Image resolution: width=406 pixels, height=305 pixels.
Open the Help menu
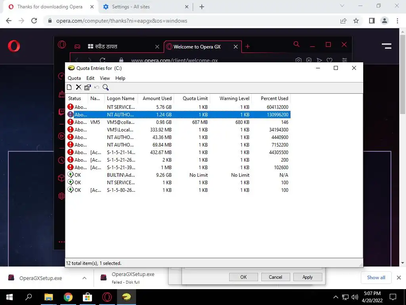[120, 78]
